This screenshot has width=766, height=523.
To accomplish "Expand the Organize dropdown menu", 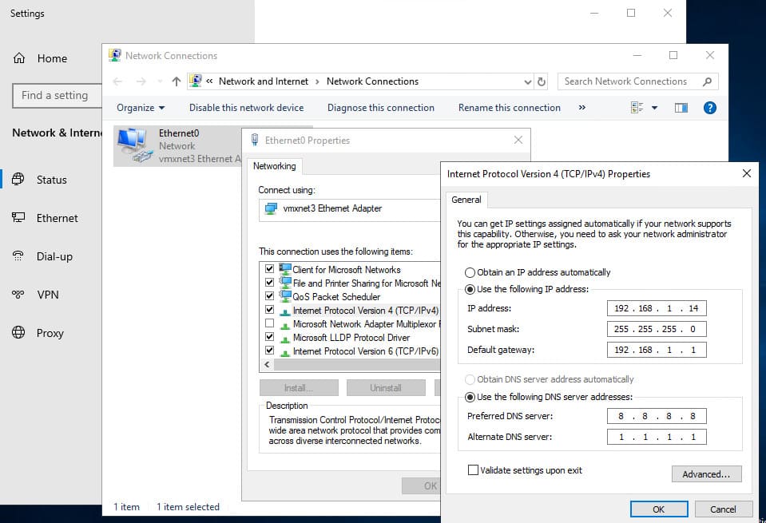I will click(x=141, y=108).
